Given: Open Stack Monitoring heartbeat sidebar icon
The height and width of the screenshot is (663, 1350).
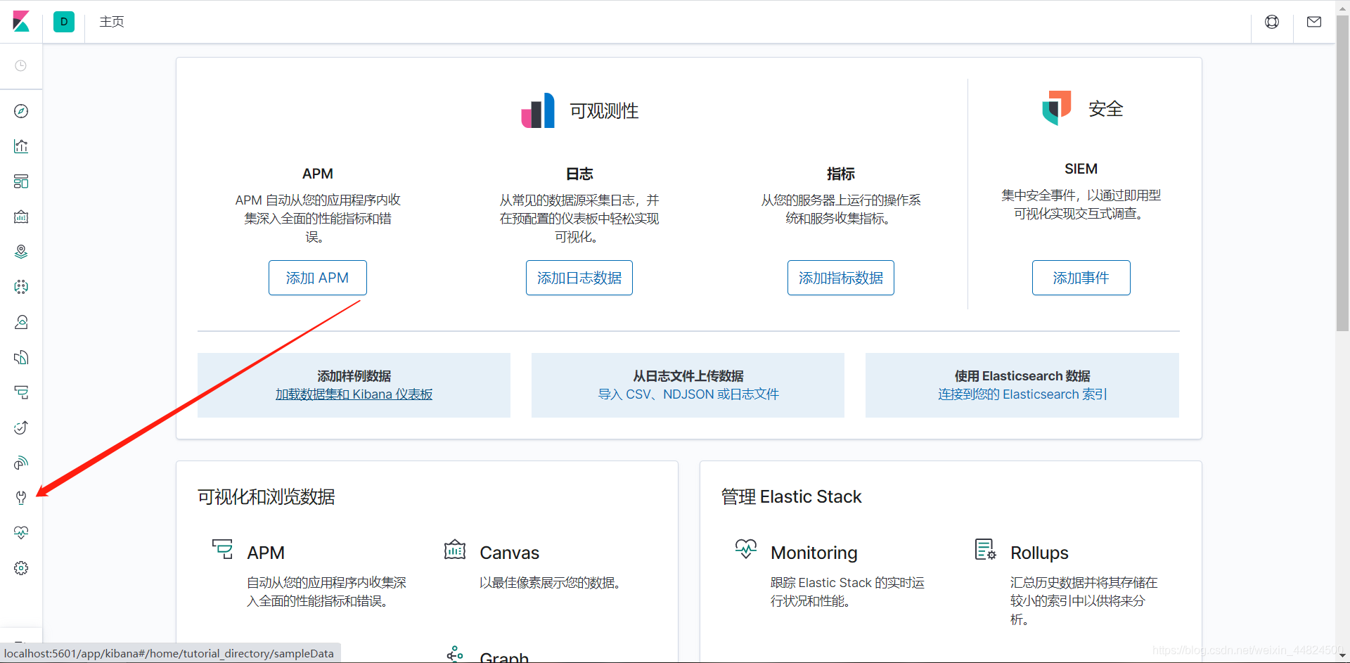Looking at the screenshot, I should [x=21, y=533].
